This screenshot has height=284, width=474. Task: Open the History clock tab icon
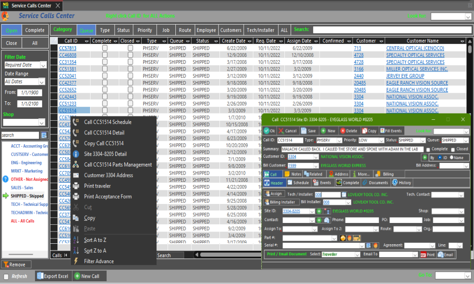tap(394, 183)
